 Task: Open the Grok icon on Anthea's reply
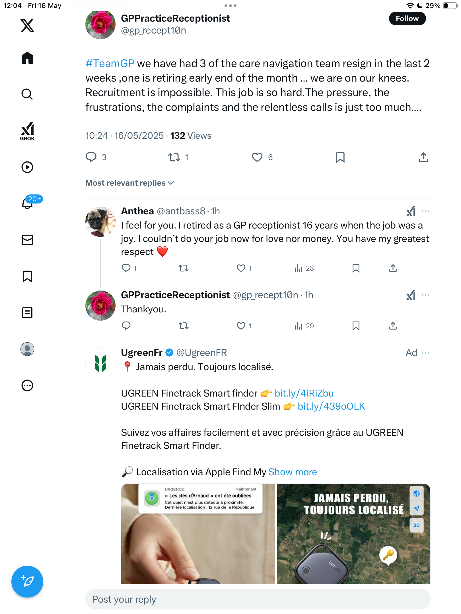[411, 211]
